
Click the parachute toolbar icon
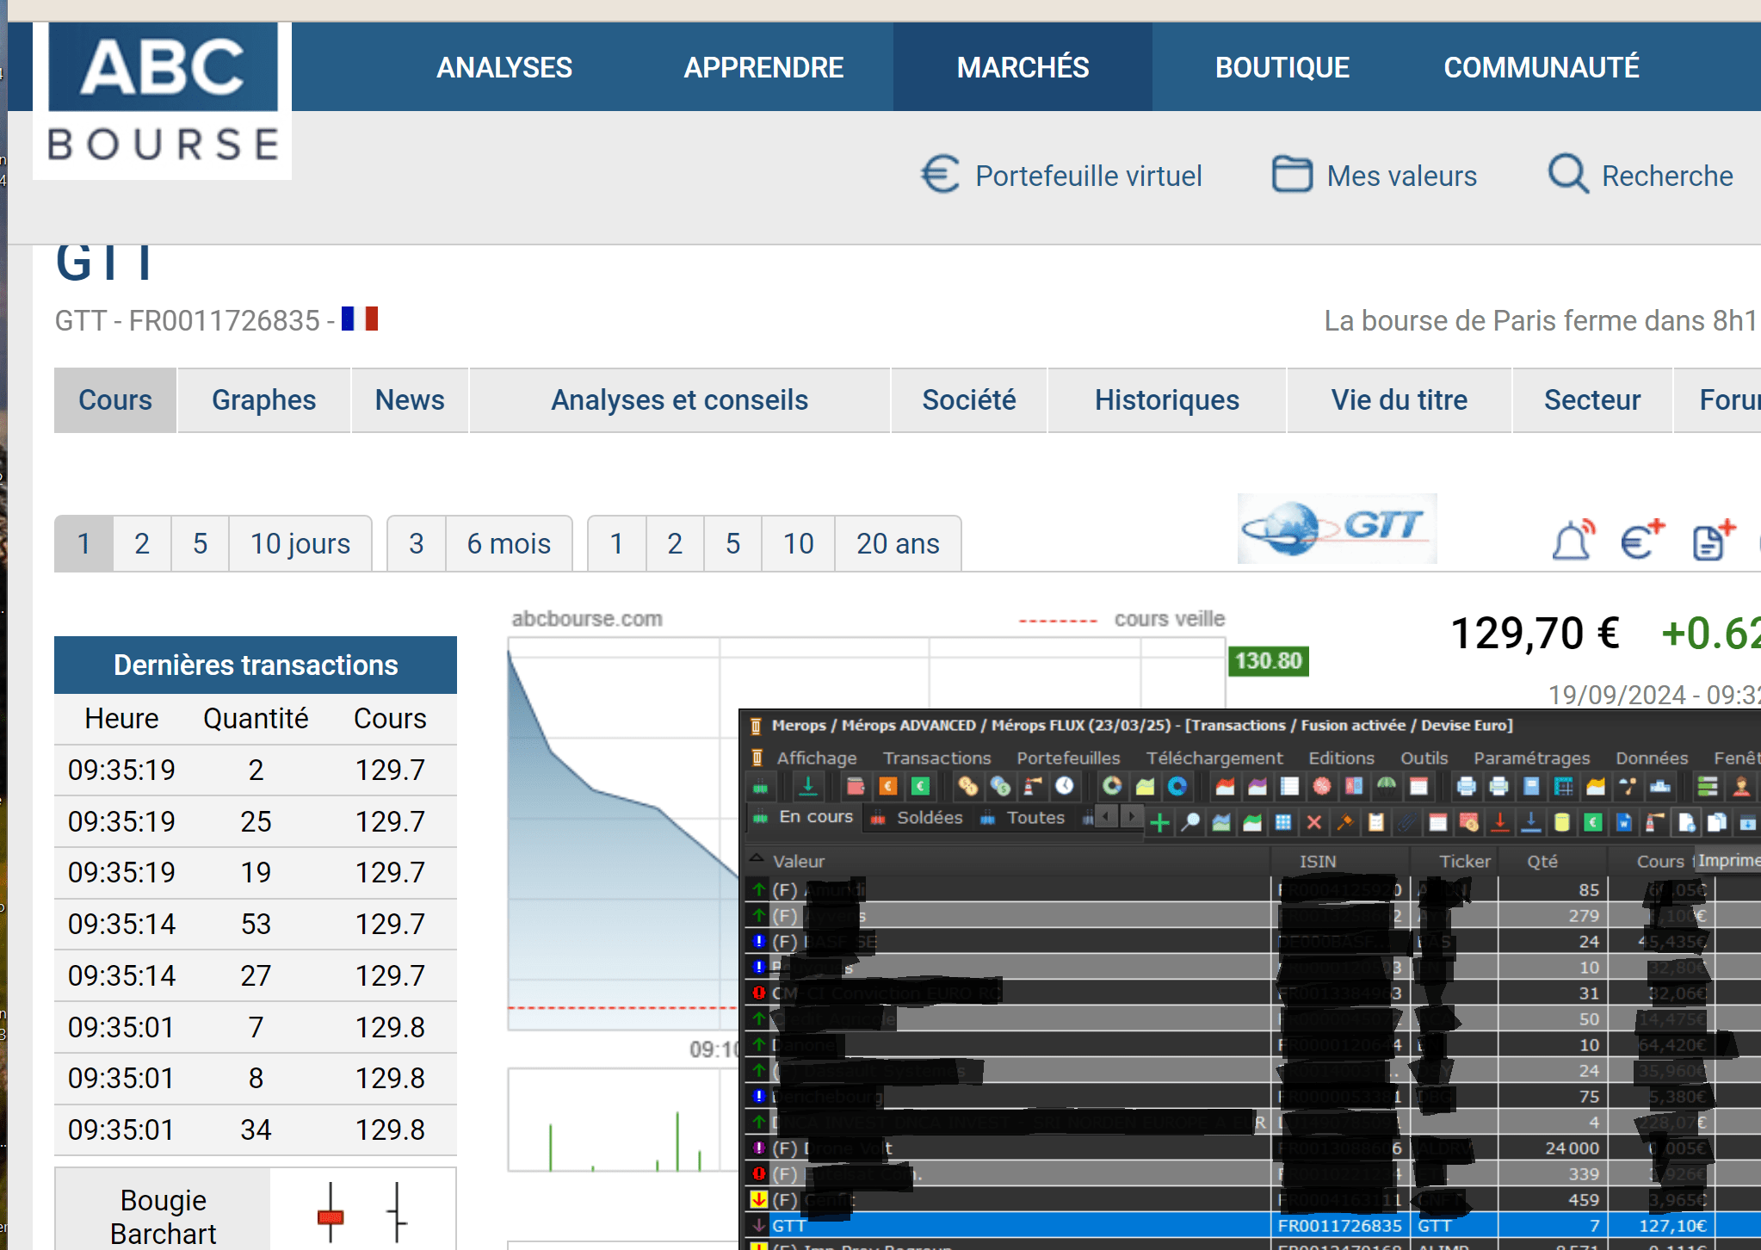1387,786
